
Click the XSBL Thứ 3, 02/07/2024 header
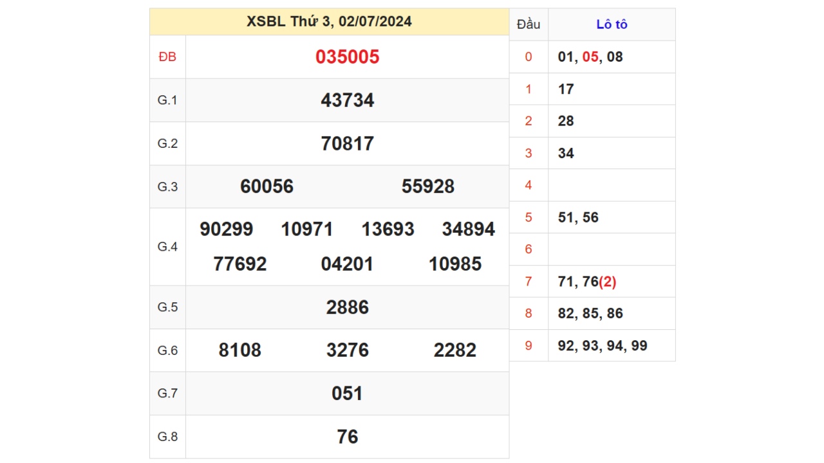click(329, 22)
